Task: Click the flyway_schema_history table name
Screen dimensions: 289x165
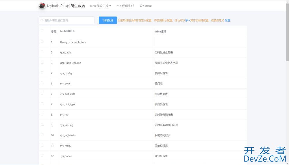Action: (73, 42)
